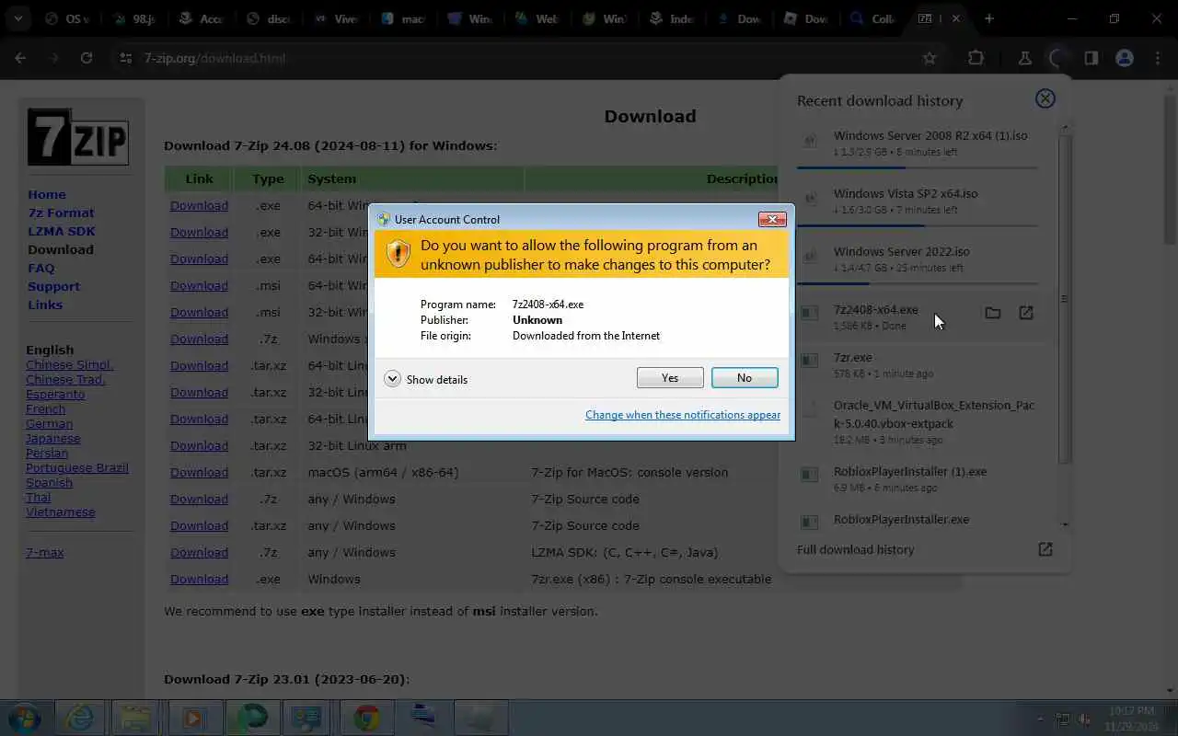Viewport: 1178px width, 736px height.
Task: Click the browser Back arrow
Action: pyautogui.click(x=20, y=58)
